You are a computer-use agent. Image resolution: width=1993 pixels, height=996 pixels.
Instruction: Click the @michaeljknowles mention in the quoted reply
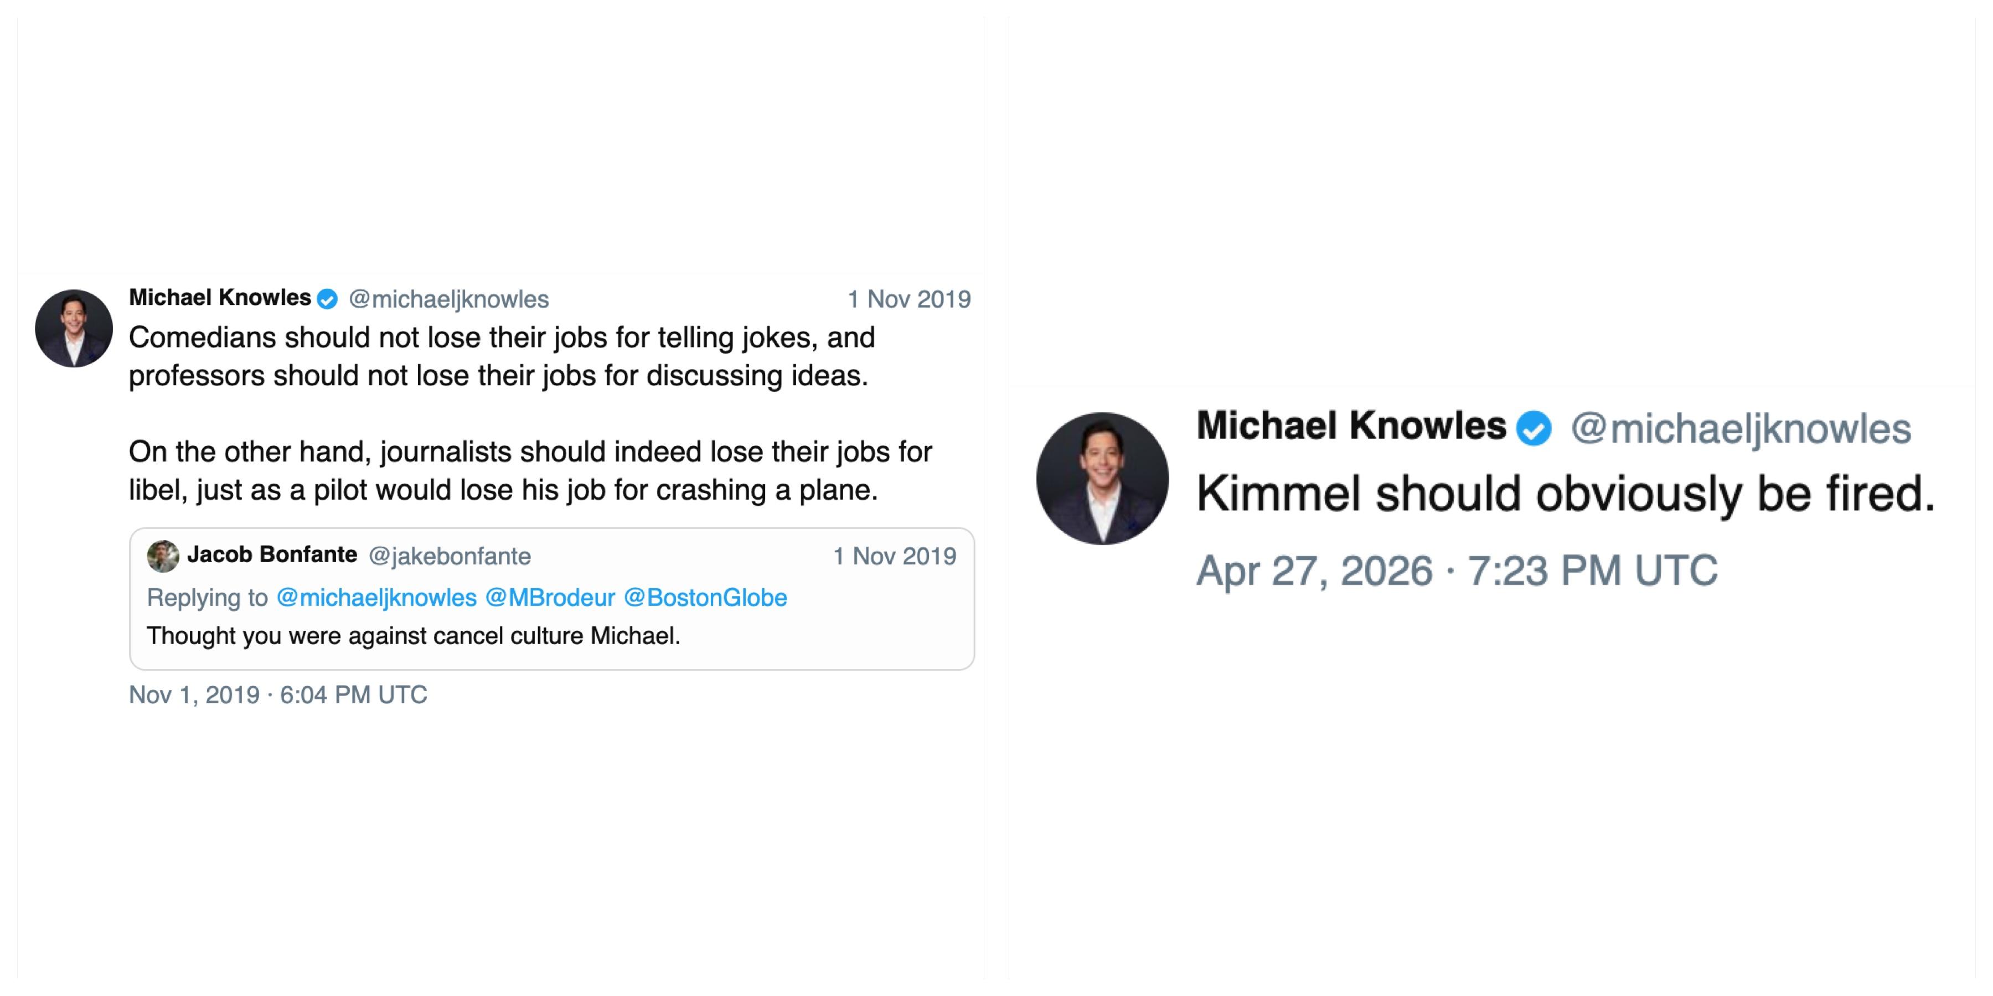tap(376, 598)
